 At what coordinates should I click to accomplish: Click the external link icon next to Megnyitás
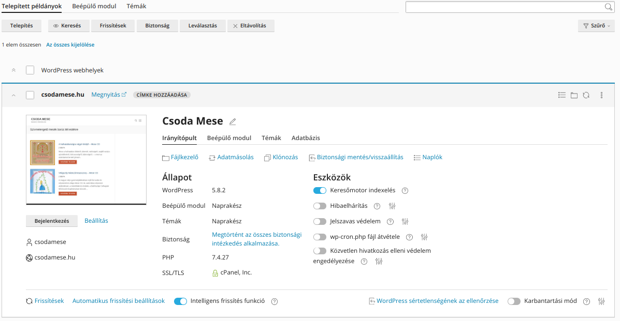(124, 95)
